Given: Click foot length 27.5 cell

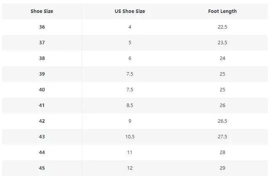Looking at the screenshot, I should pyautogui.click(x=222, y=136).
